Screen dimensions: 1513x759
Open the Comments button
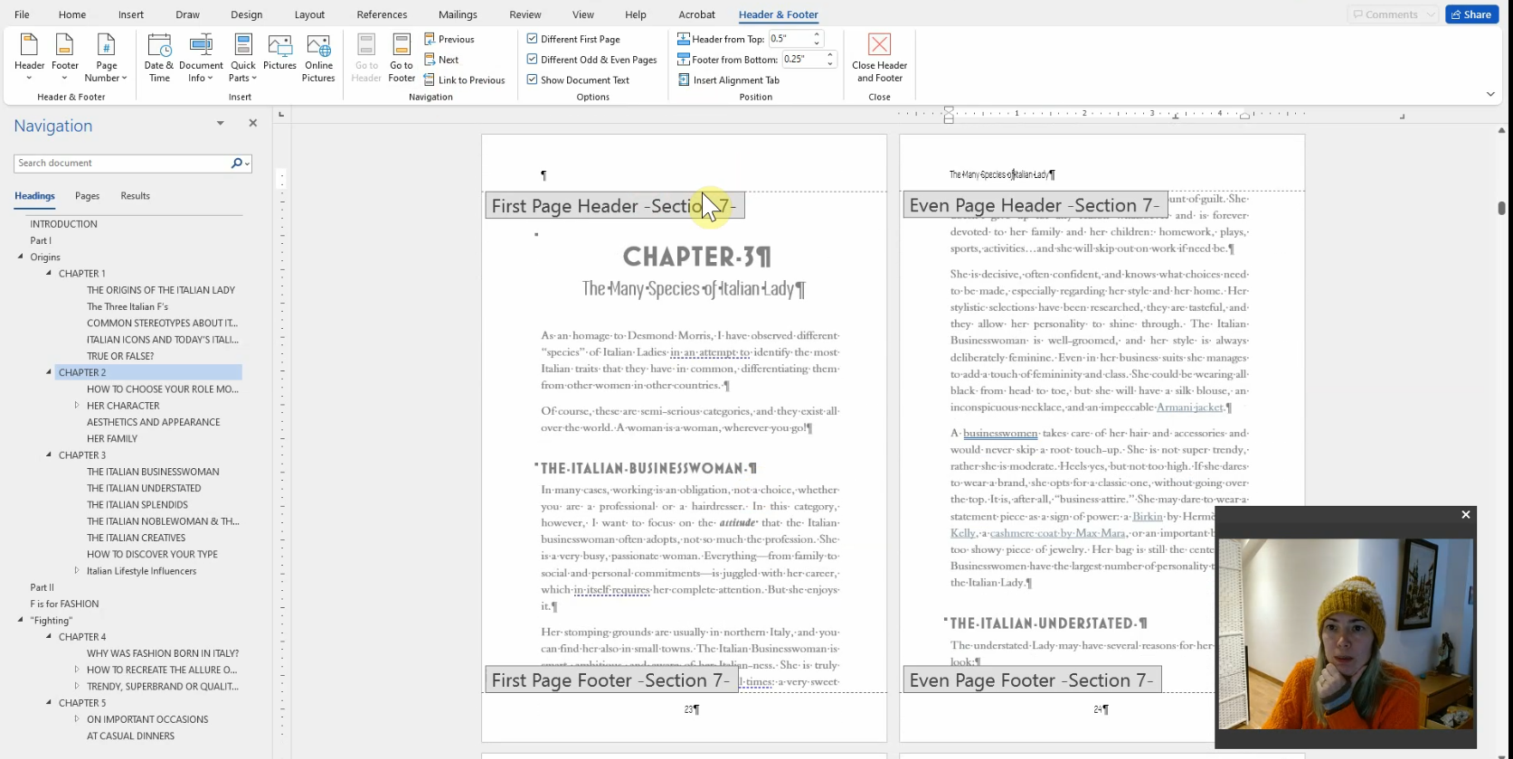point(1392,14)
